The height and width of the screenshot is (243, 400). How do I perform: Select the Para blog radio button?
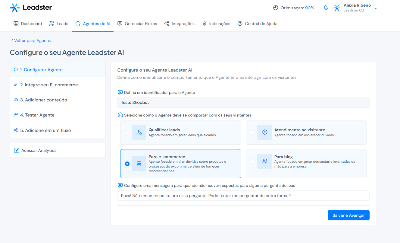point(253,161)
